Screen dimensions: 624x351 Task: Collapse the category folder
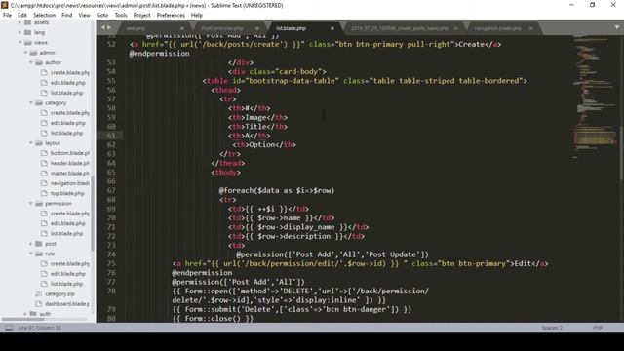[31, 102]
